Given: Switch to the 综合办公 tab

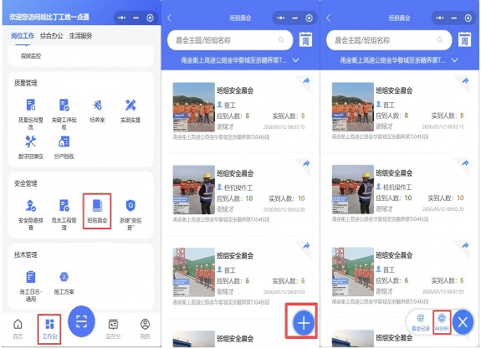Looking at the screenshot, I should click(51, 36).
